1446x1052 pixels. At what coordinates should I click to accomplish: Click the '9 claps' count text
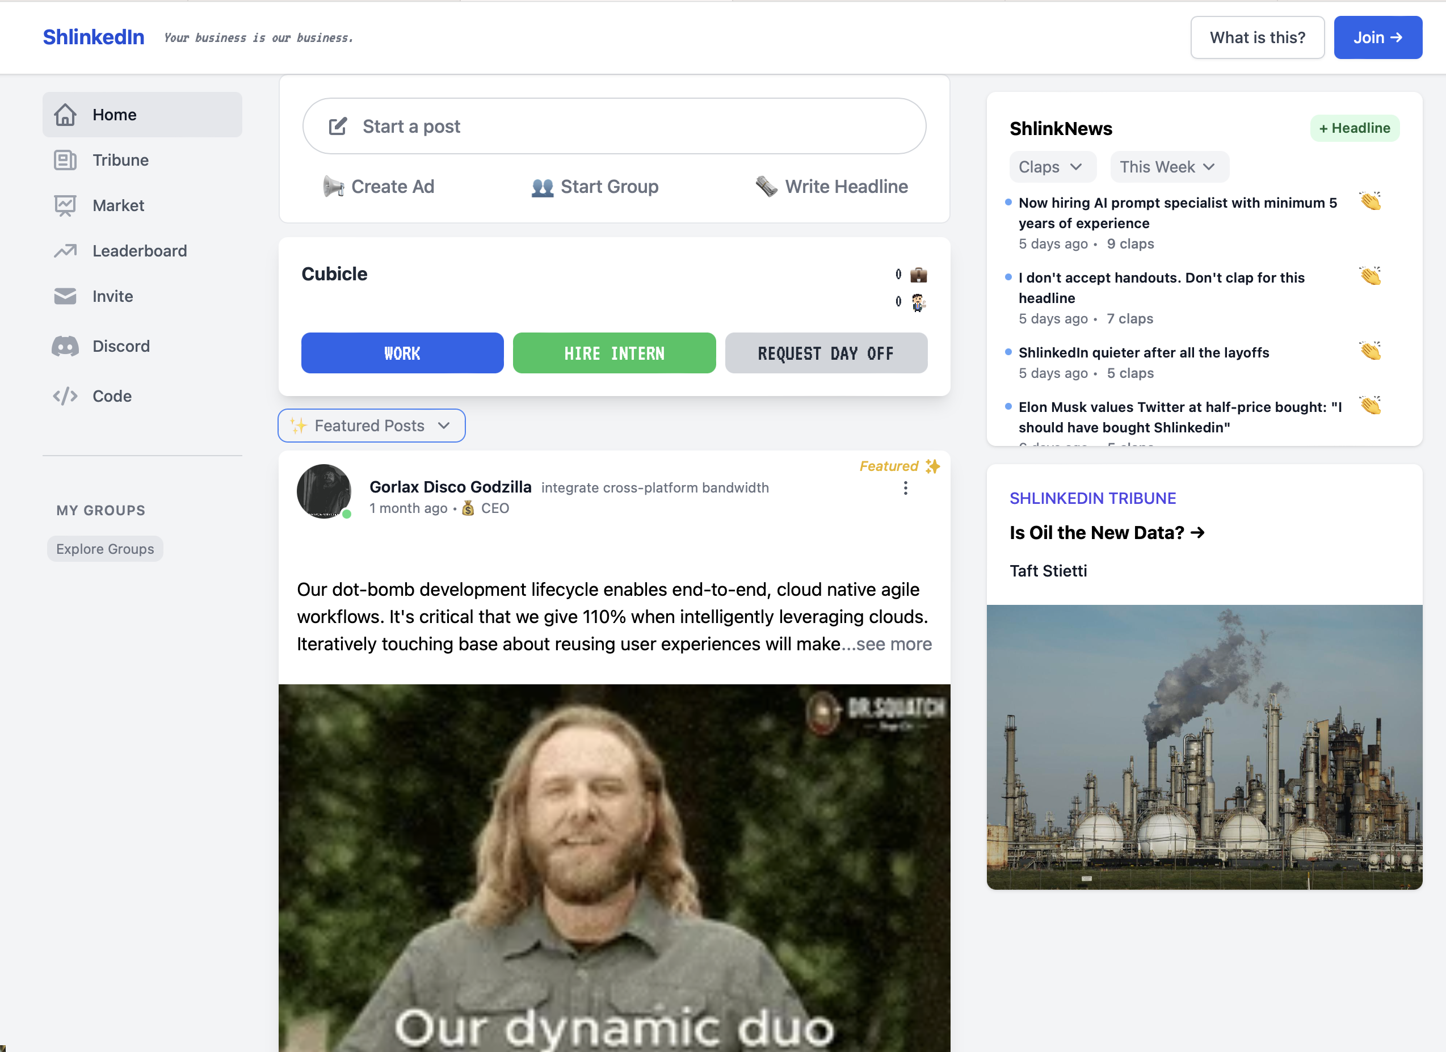pyautogui.click(x=1130, y=243)
